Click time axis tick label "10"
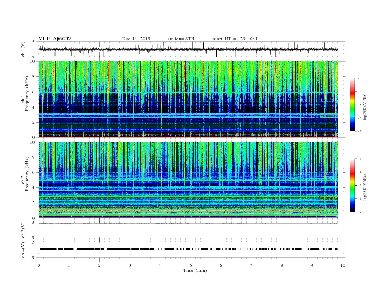This screenshot has width=386, height=298. (343, 265)
